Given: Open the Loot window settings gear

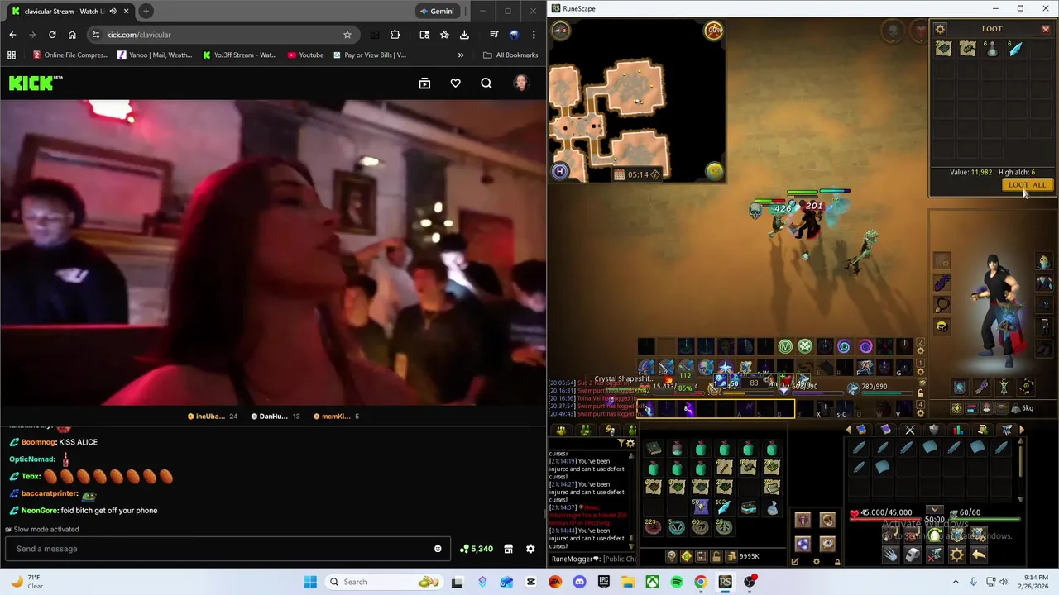Looking at the screenshot, I should [940, 29].
